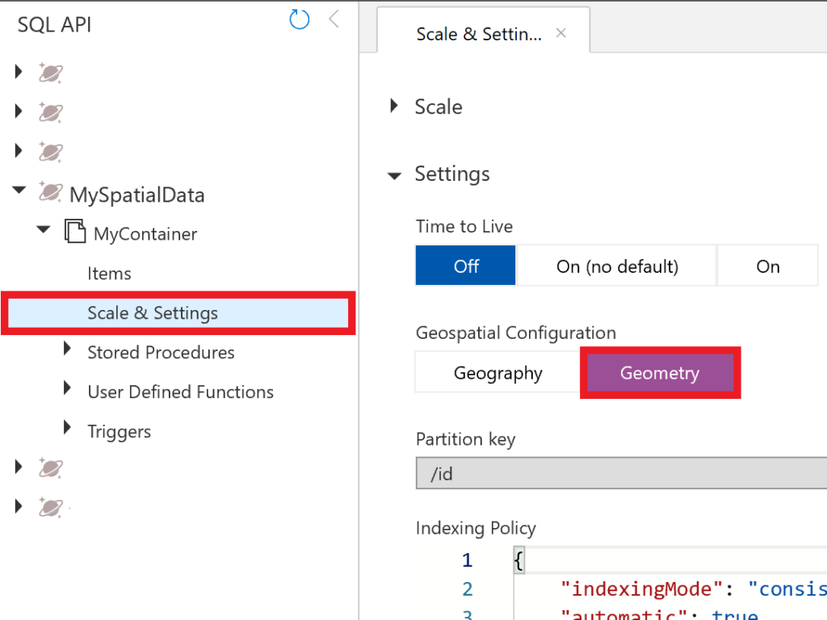This screenshot has width=827, height=620.
Task: Set Time to Live to On
Action: [x=767, y=266]
